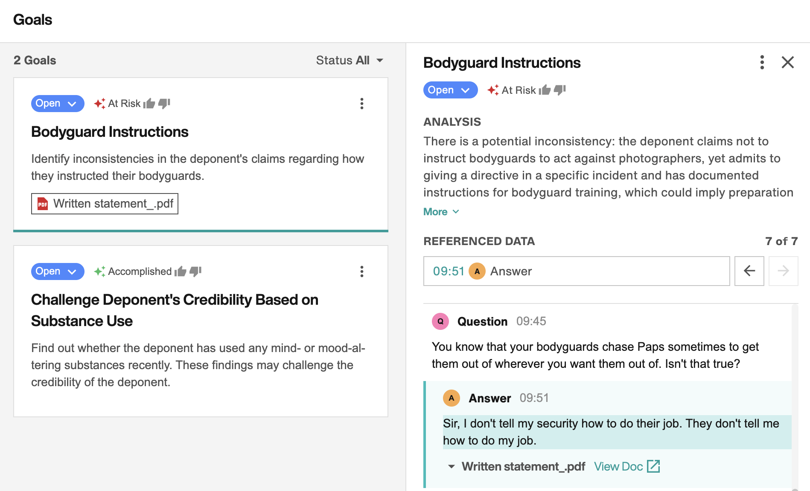Thumbs down the Bodyguard Instructions card
Image resolution: width=810 pixels, height=491 pixels.
click(x=164, y=104)
